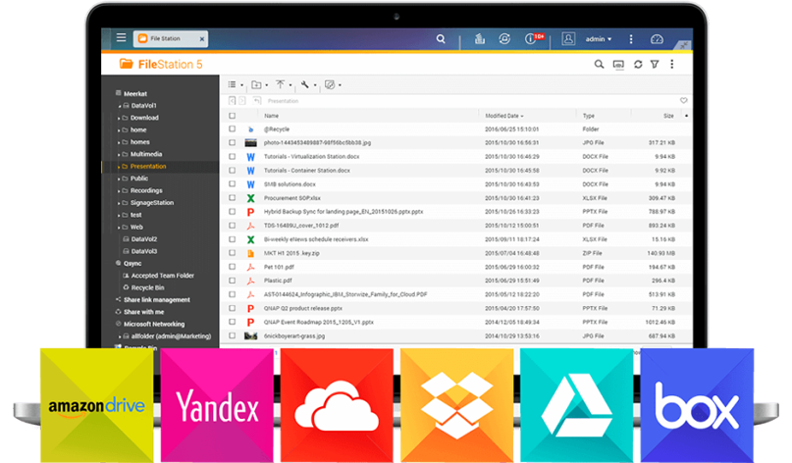
Task: Expand the view mode dropdown arrow
Action: [x=242, y=85]
